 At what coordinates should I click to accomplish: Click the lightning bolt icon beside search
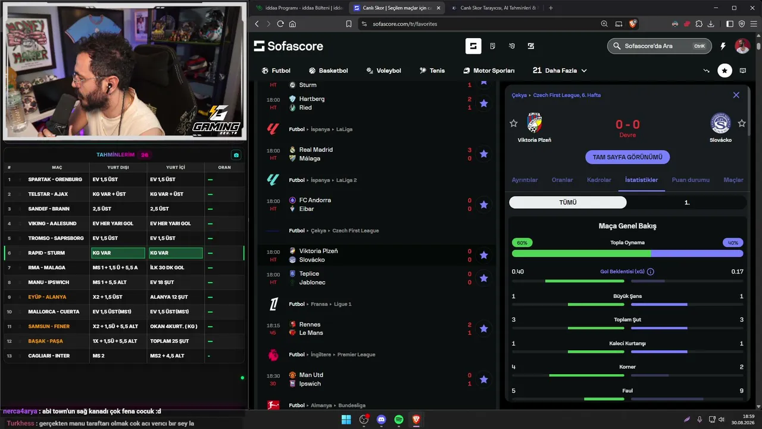click(723, 46)
